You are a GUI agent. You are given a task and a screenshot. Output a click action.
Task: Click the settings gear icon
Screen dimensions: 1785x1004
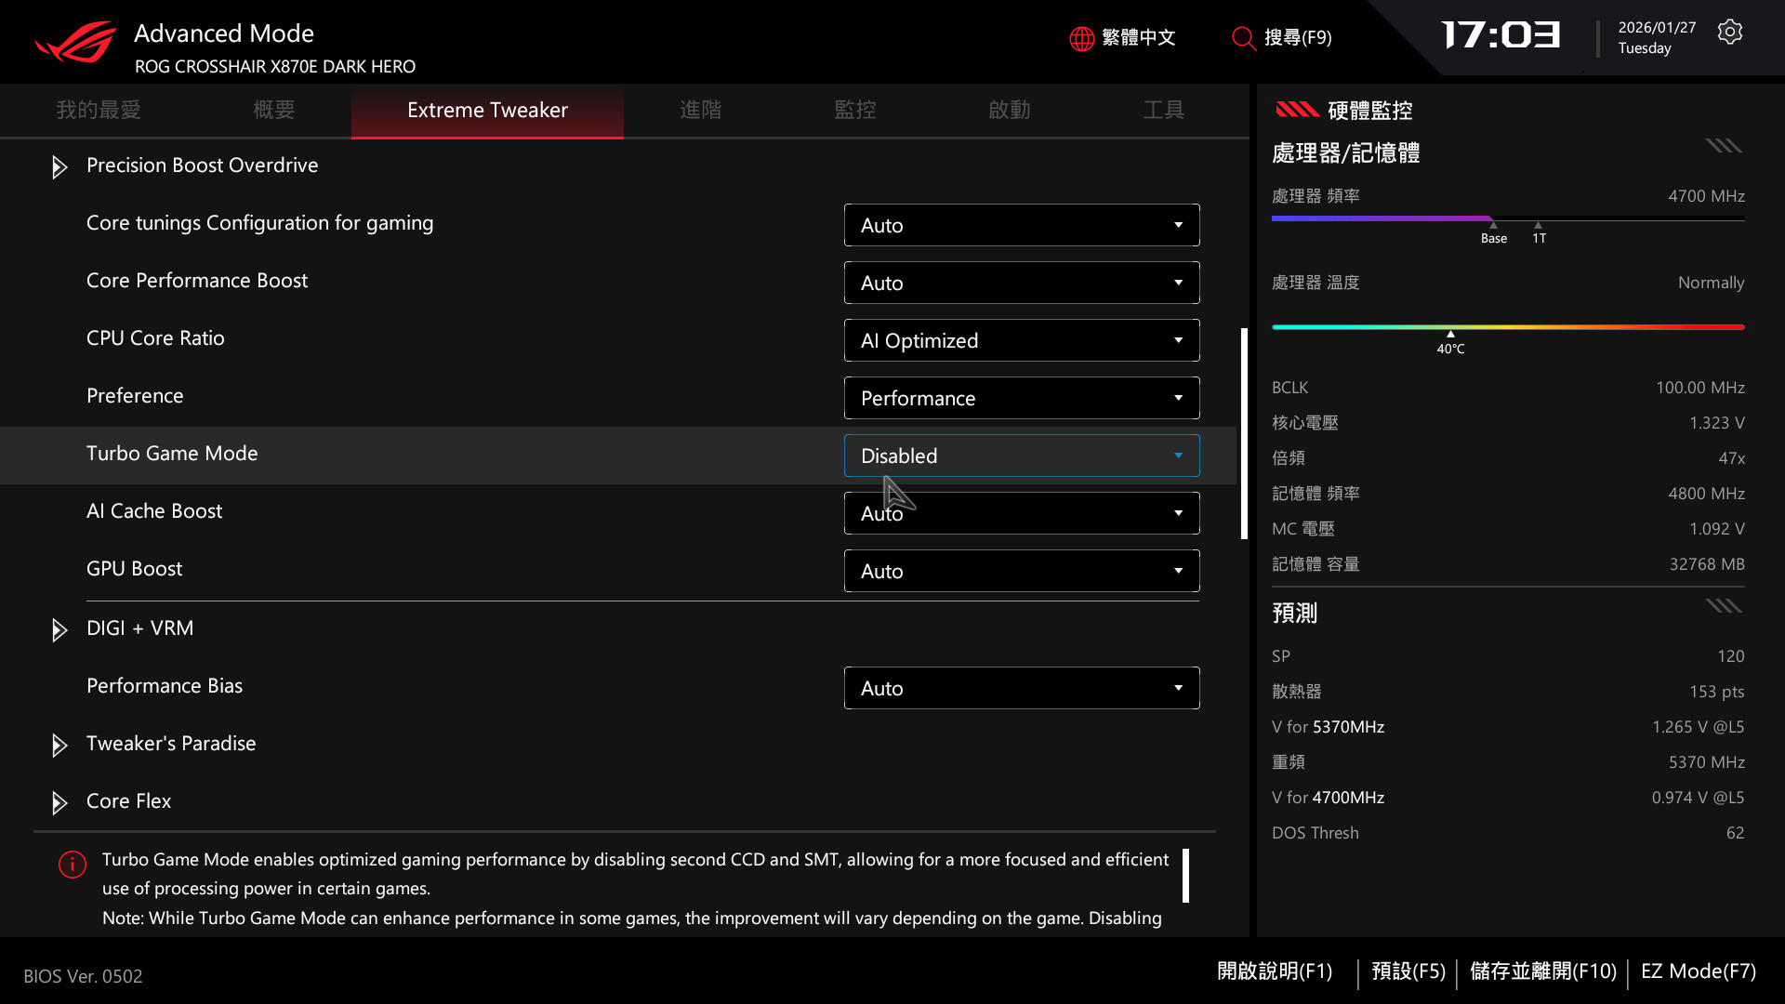pos(1729,33)
